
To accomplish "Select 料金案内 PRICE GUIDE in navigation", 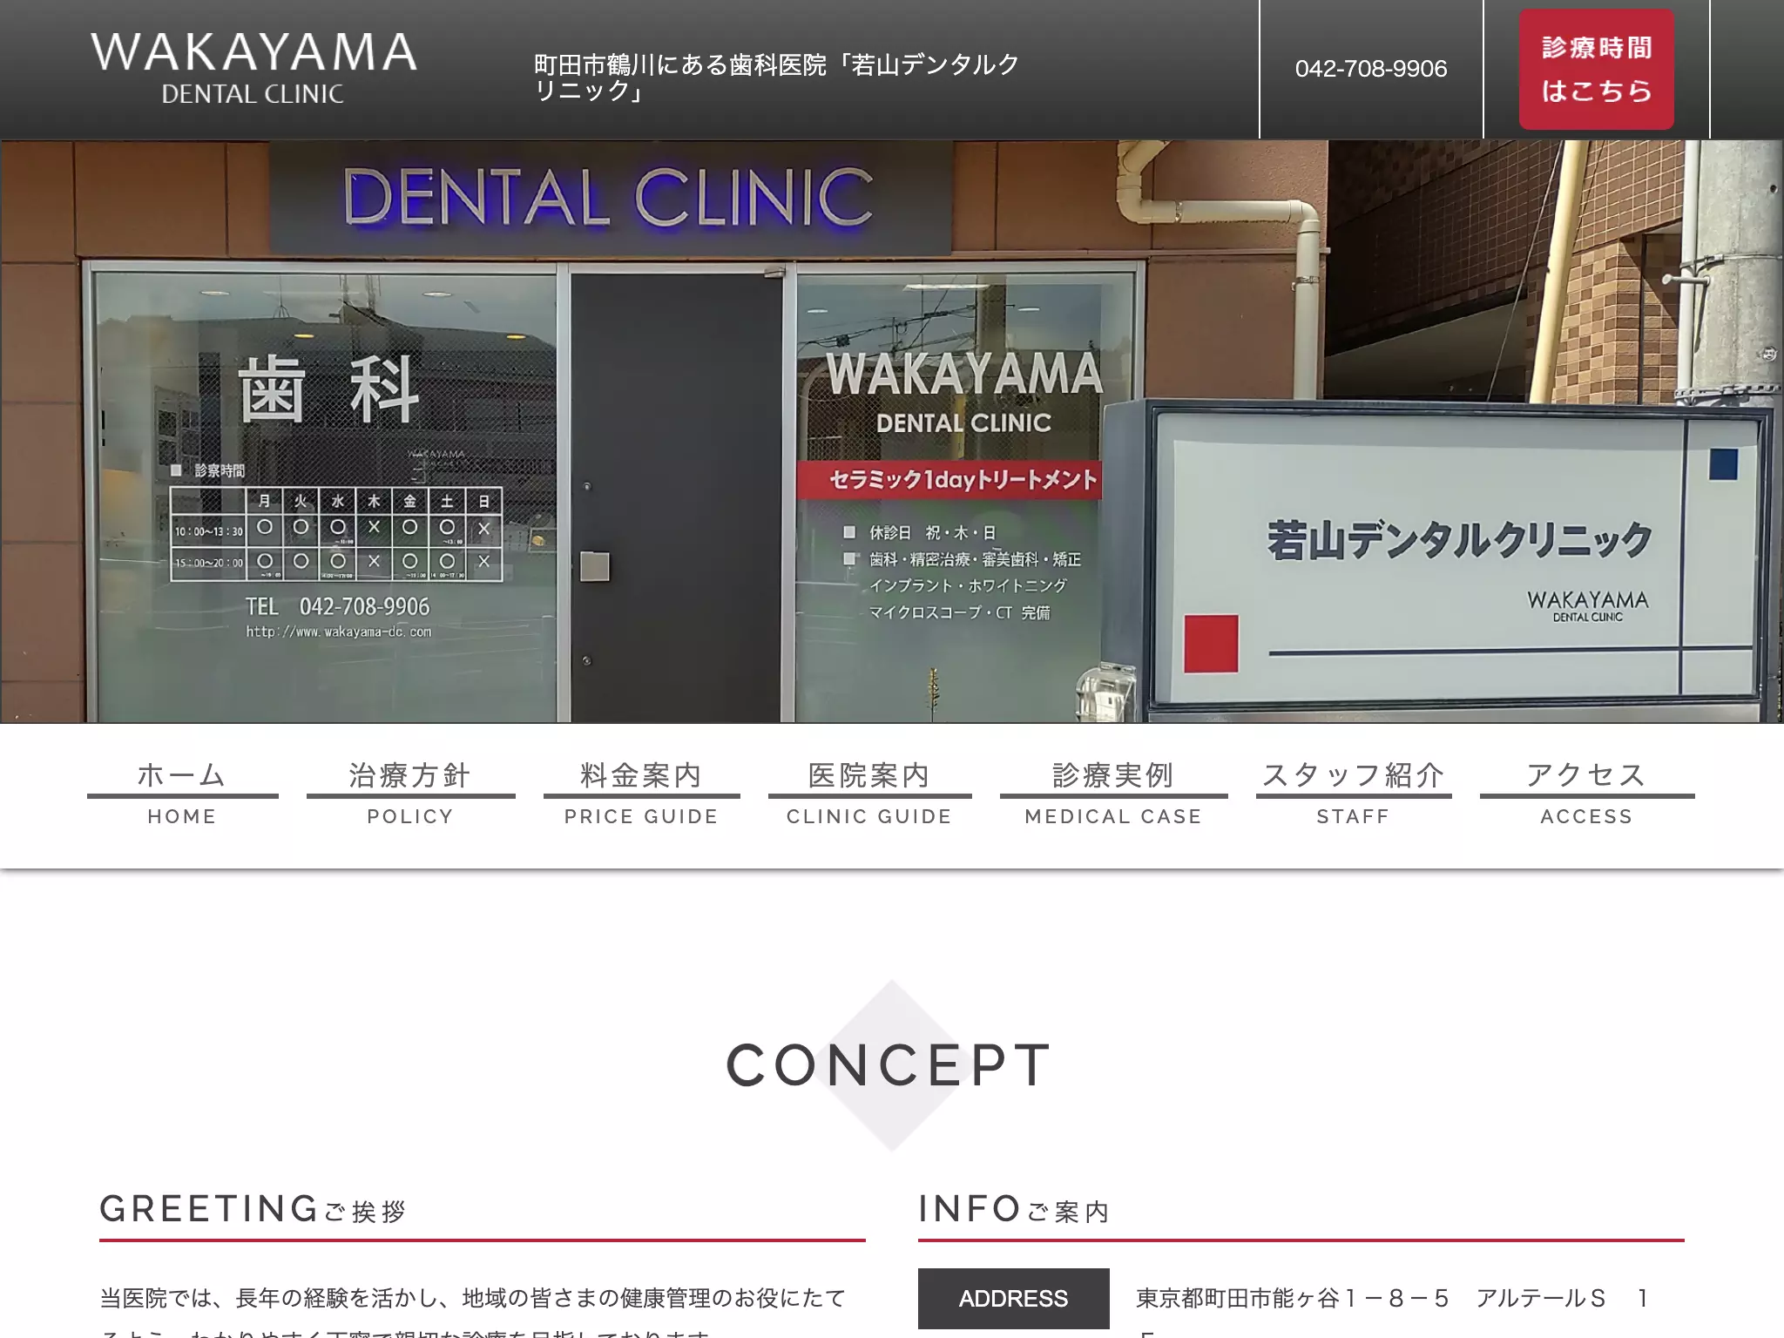I will click(x=641, y=794).
